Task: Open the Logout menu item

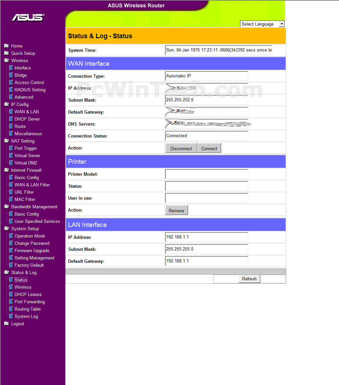Action: pos(18,324)
